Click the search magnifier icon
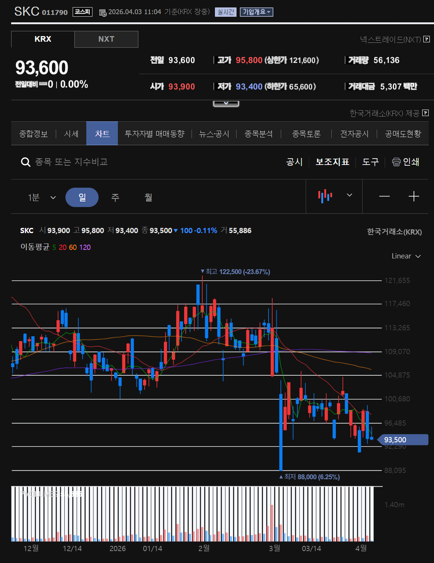This screenshot has width=434, height=563. click(25, 162)
